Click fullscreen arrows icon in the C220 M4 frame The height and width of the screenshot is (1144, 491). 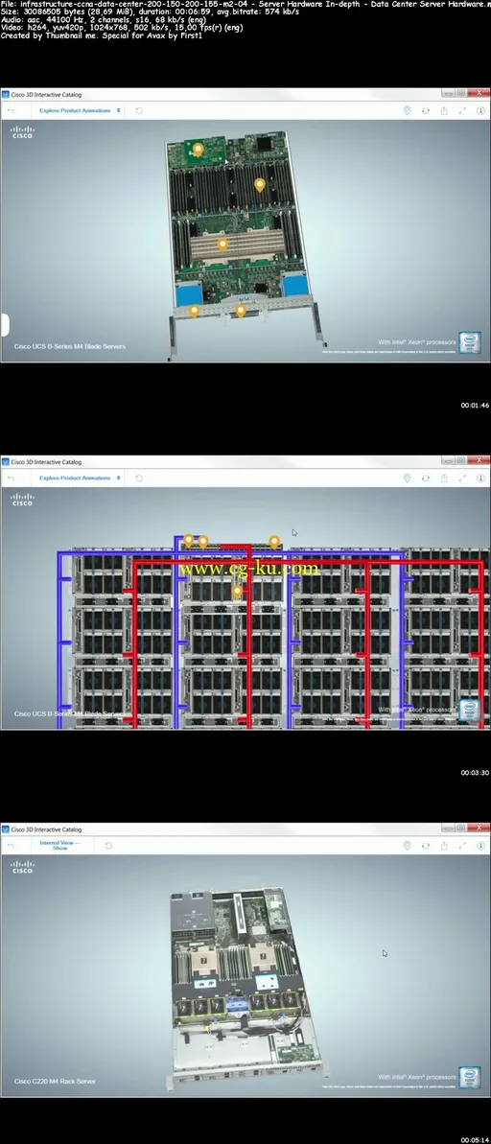coord(462,846)
